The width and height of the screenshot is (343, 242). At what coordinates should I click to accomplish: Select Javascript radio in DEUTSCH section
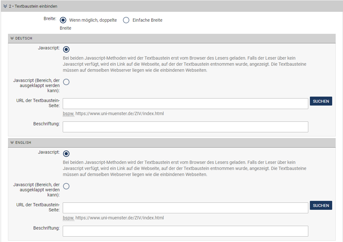coord(66,49)
